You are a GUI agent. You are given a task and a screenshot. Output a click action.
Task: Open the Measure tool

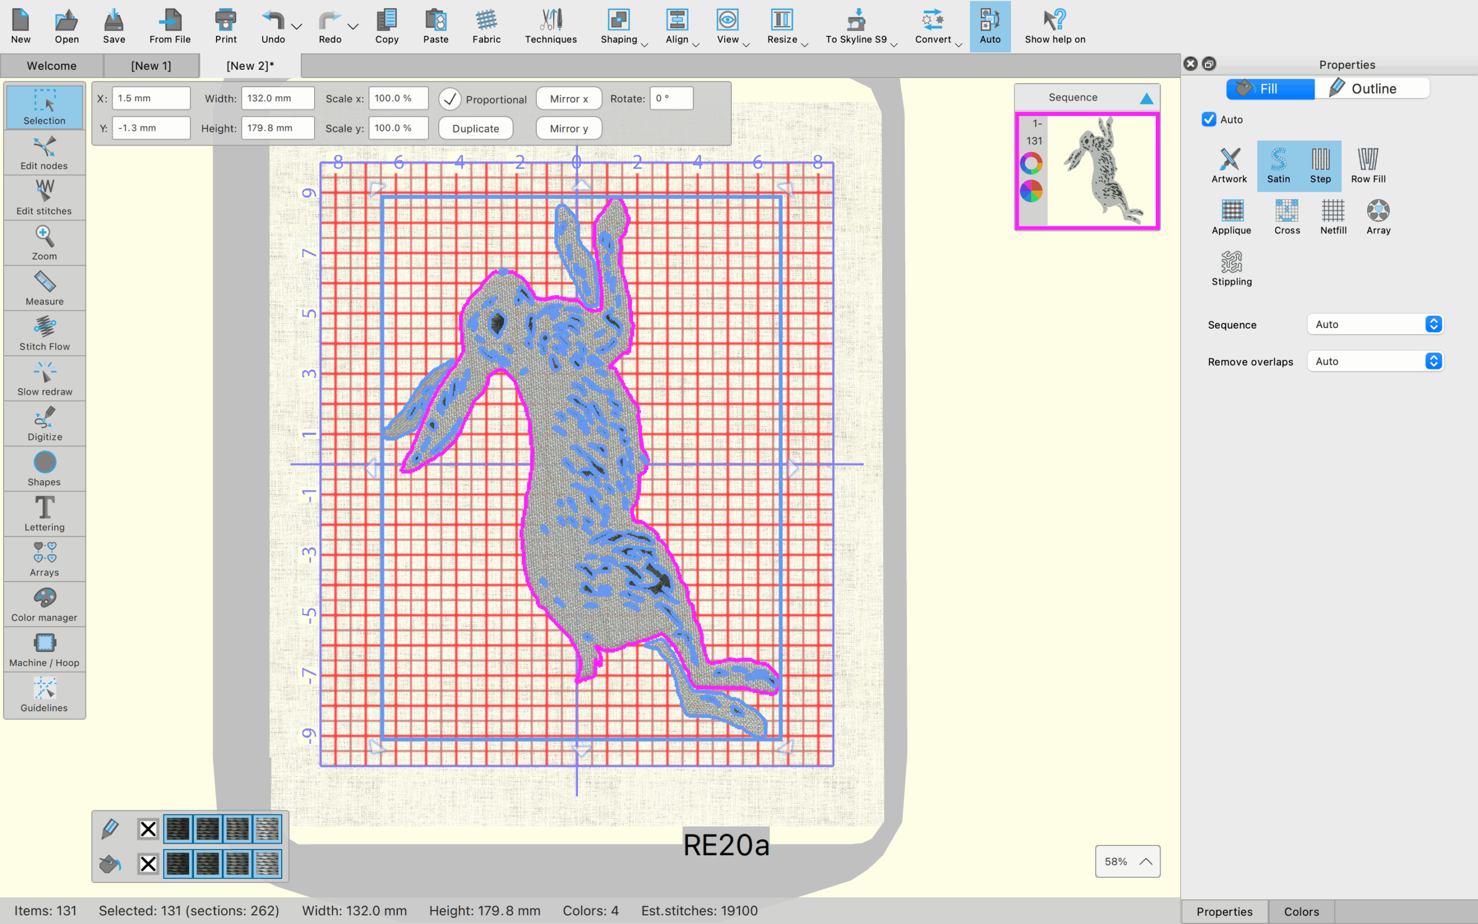44,288
